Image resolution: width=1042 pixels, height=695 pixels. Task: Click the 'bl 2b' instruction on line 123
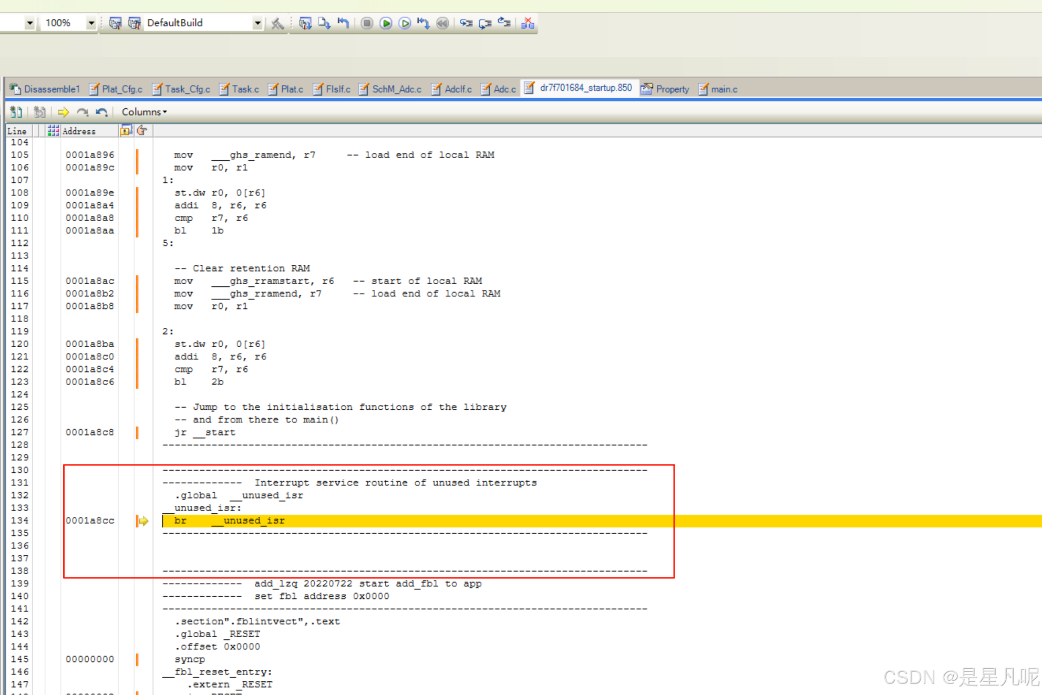(199, 382)
